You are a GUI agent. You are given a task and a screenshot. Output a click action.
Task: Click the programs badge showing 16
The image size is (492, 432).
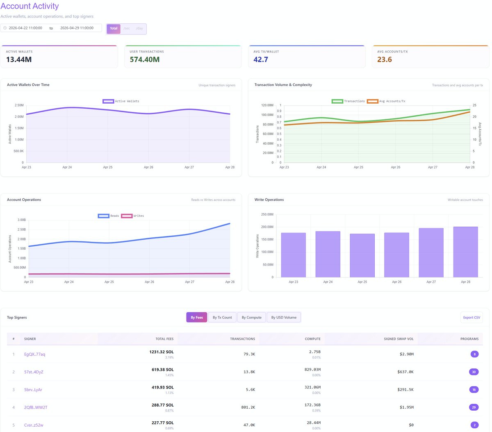pos(474,390)
